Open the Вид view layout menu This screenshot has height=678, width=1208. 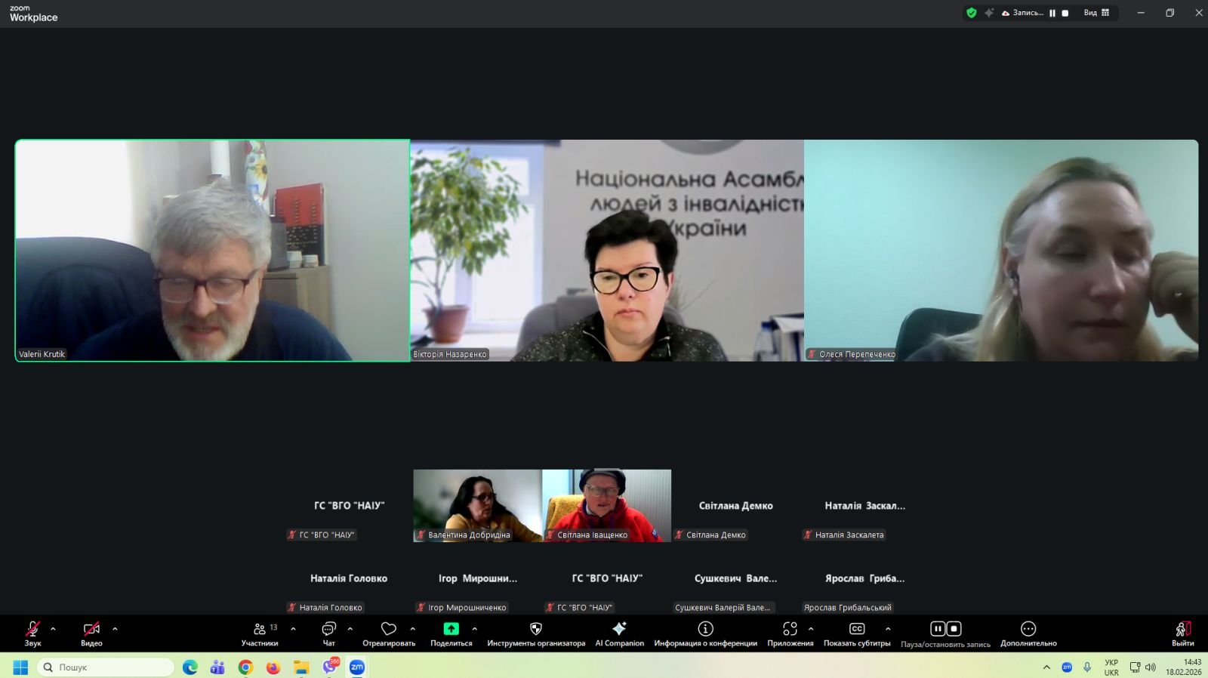point(1096,13)
